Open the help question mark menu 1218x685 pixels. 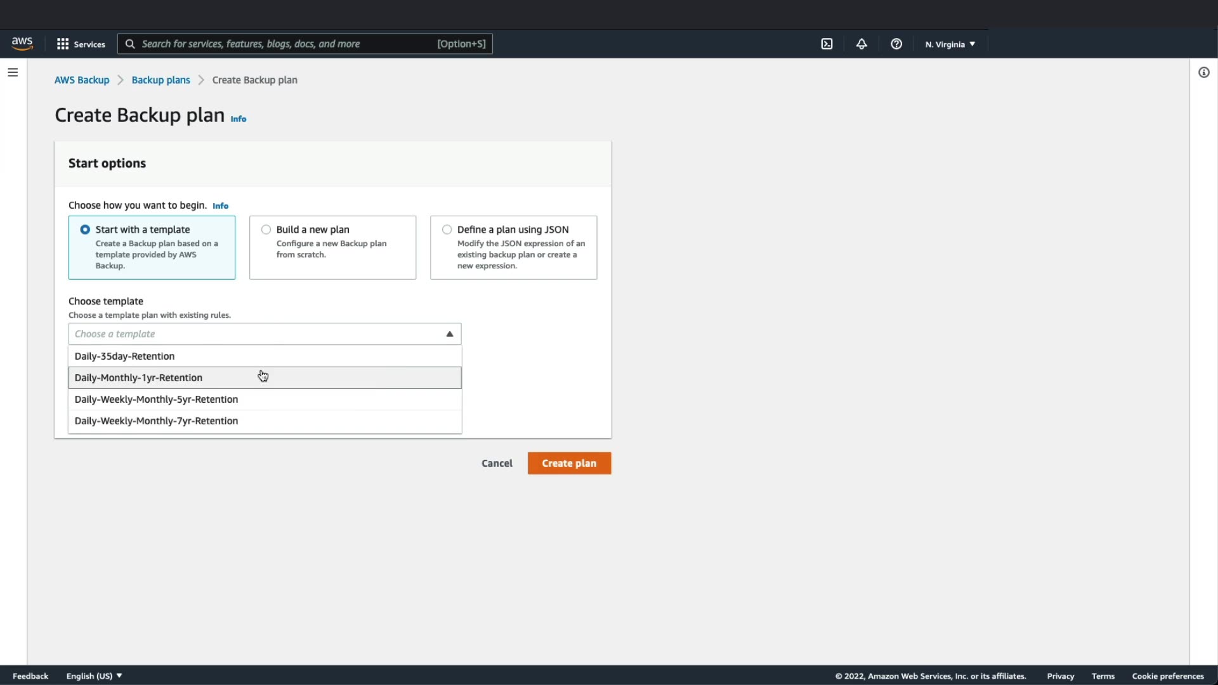tap(896, 44)
